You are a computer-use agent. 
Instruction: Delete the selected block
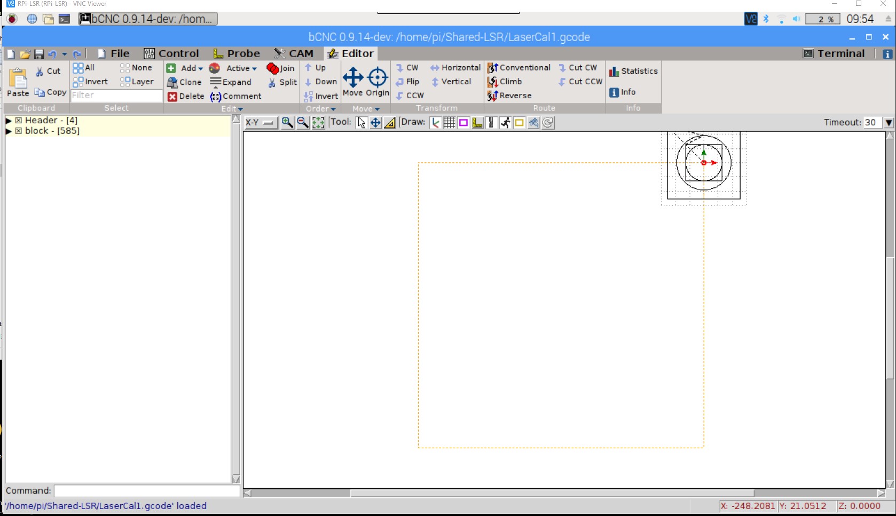tap(186, 96)
